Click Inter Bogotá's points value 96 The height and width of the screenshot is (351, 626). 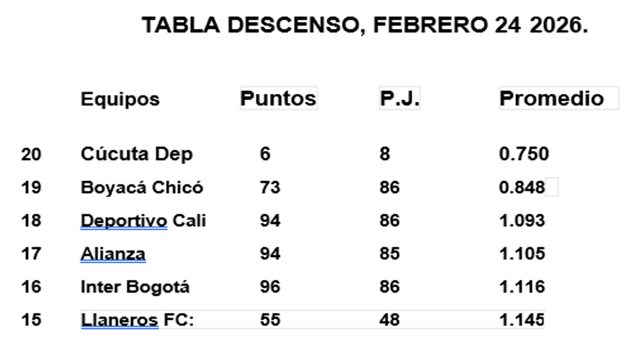point(269,287)
